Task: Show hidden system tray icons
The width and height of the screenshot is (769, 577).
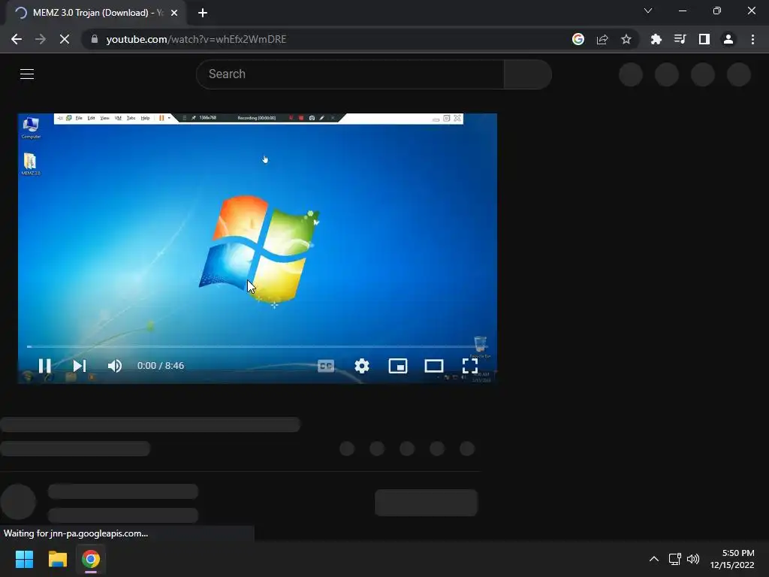Action: [x=654, y=559]
